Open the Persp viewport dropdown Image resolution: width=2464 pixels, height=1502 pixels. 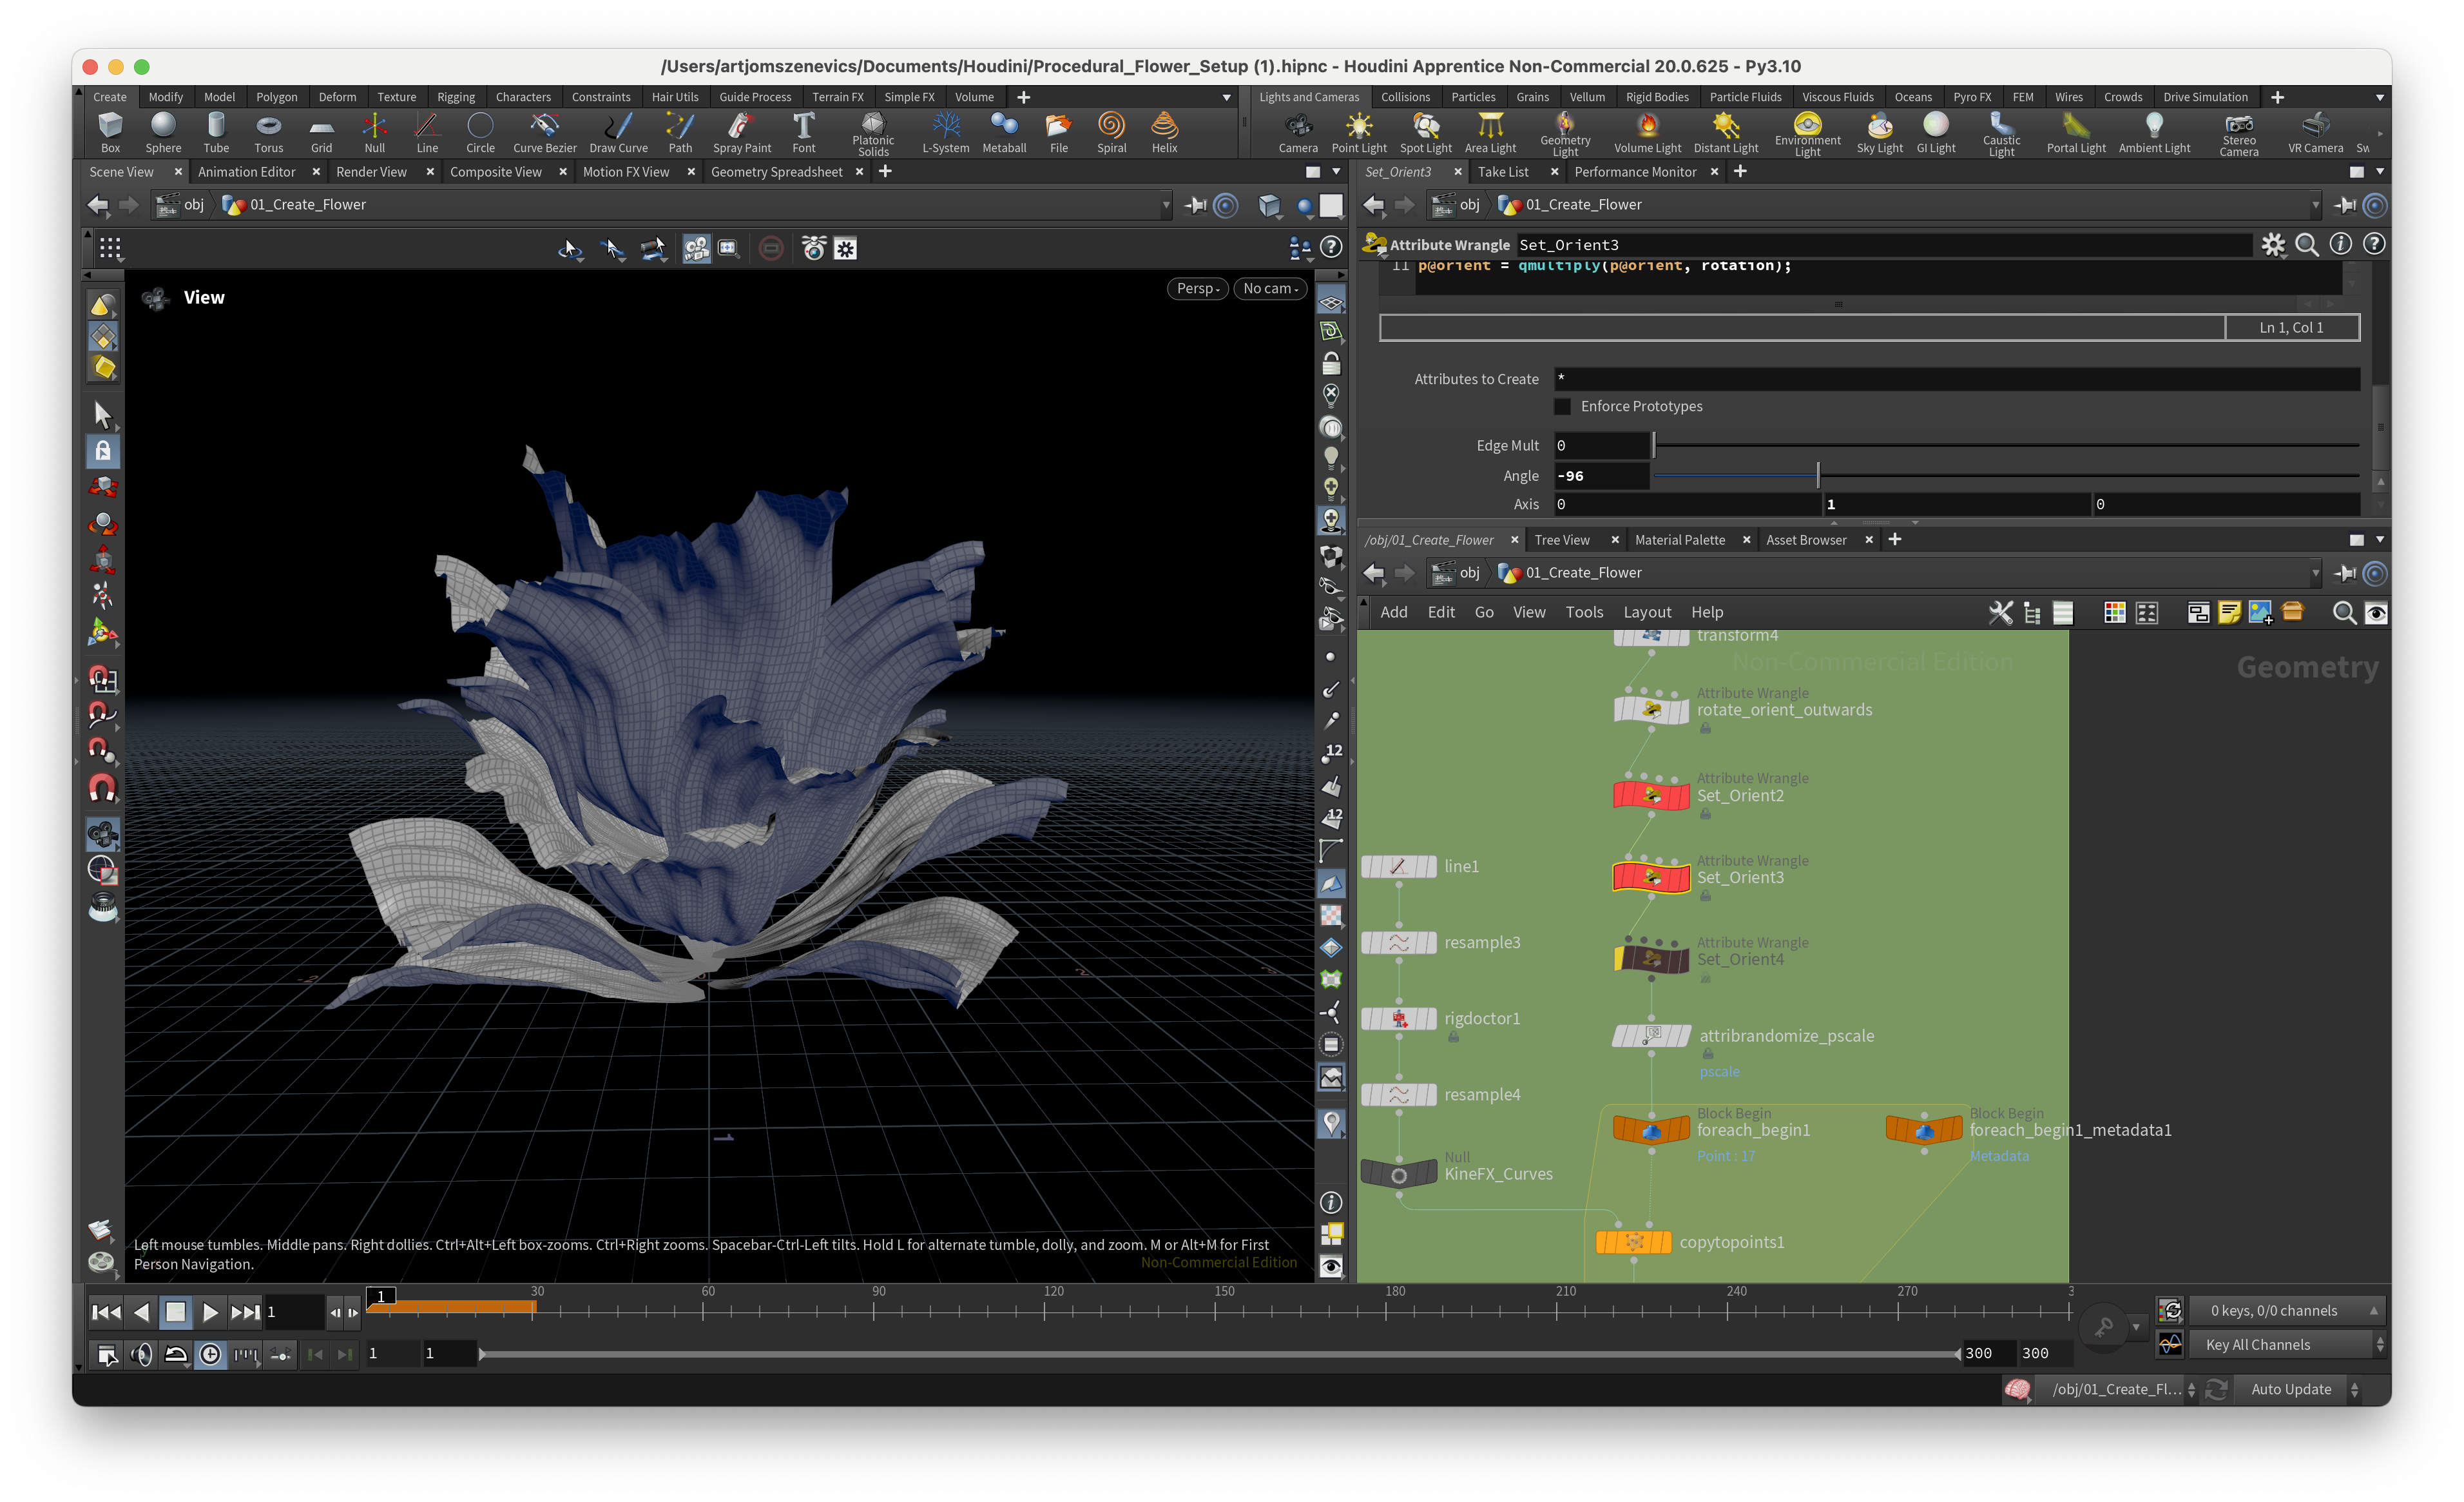coord(1197,288)
